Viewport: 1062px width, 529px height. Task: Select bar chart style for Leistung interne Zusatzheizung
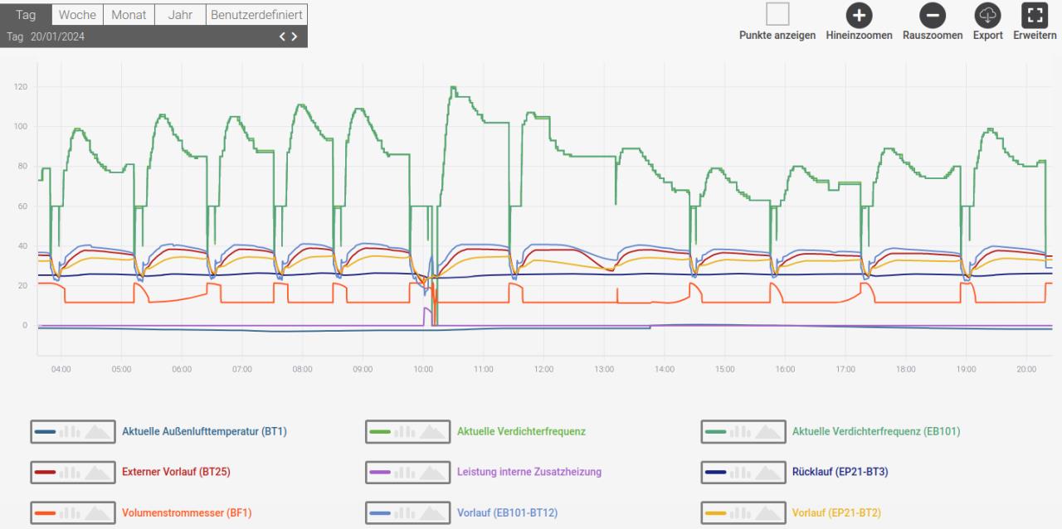coord(406,472)
